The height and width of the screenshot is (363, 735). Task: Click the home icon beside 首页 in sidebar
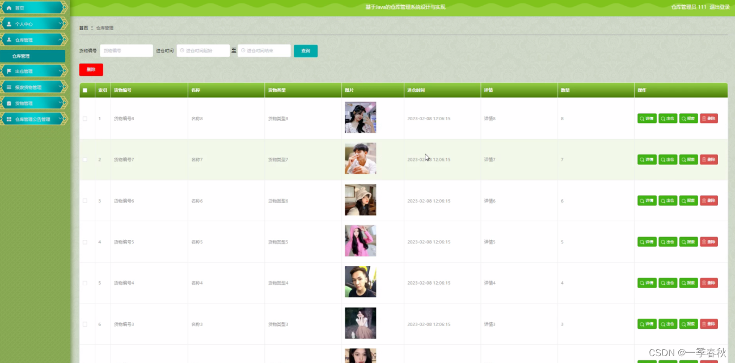[9, 8]
